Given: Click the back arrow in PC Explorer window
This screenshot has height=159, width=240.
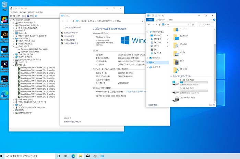Looking at the screenshot, I should point(148,25).
